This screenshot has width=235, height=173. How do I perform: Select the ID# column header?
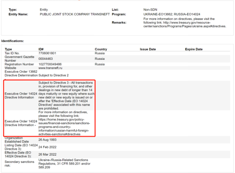click(x=41, y=49)
